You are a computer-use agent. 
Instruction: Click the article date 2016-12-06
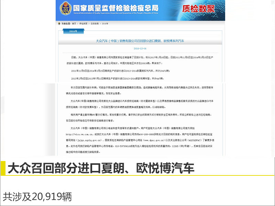[x=140, y=48]
